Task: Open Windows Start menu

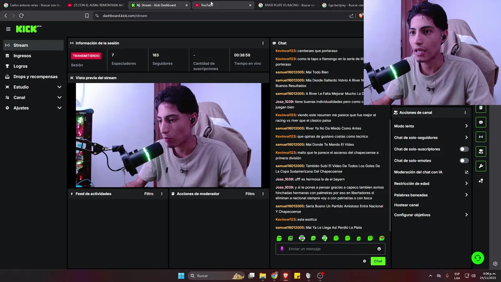Action: point(181,276)
